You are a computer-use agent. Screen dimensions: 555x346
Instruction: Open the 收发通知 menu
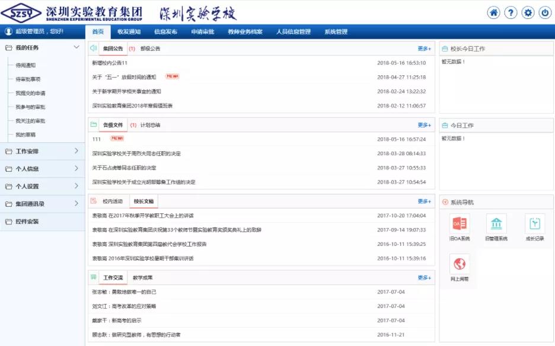[129, 32]
